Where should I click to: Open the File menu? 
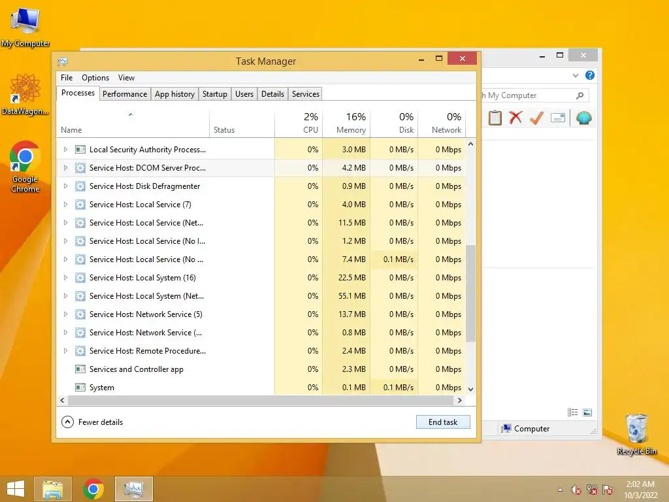point(67,78)
